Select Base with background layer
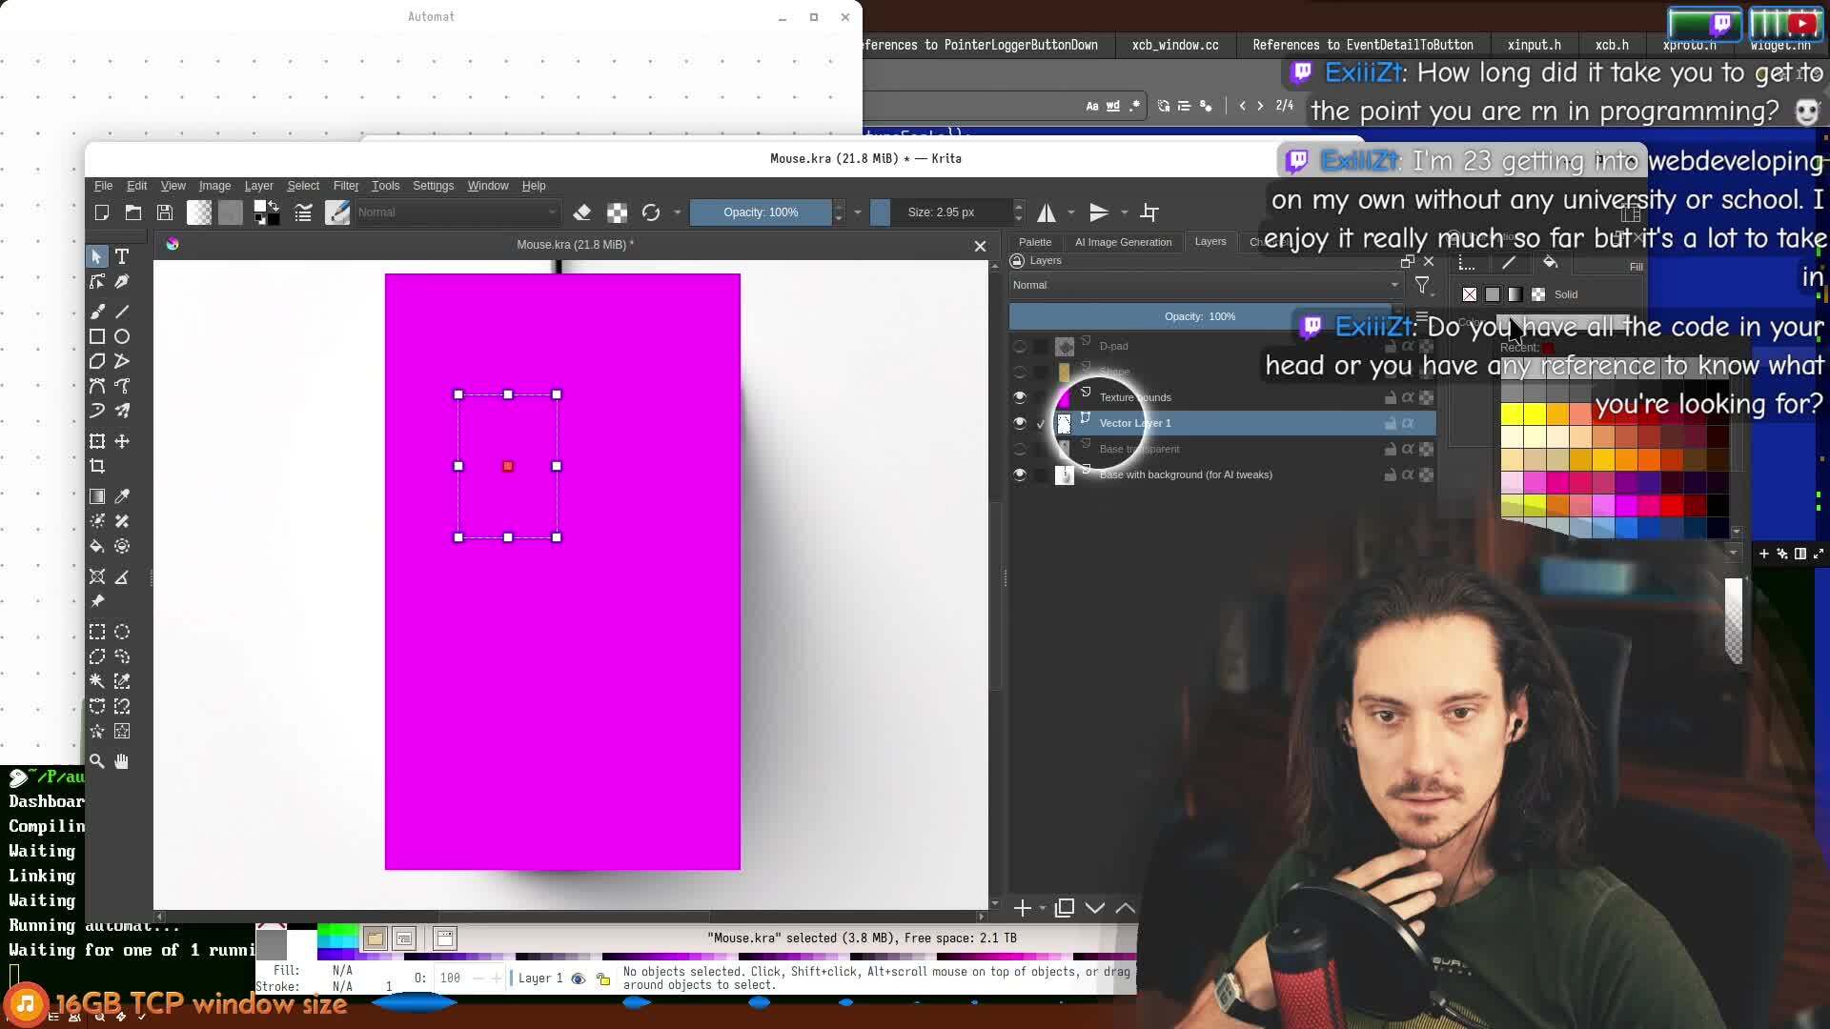 (1185, 474)
